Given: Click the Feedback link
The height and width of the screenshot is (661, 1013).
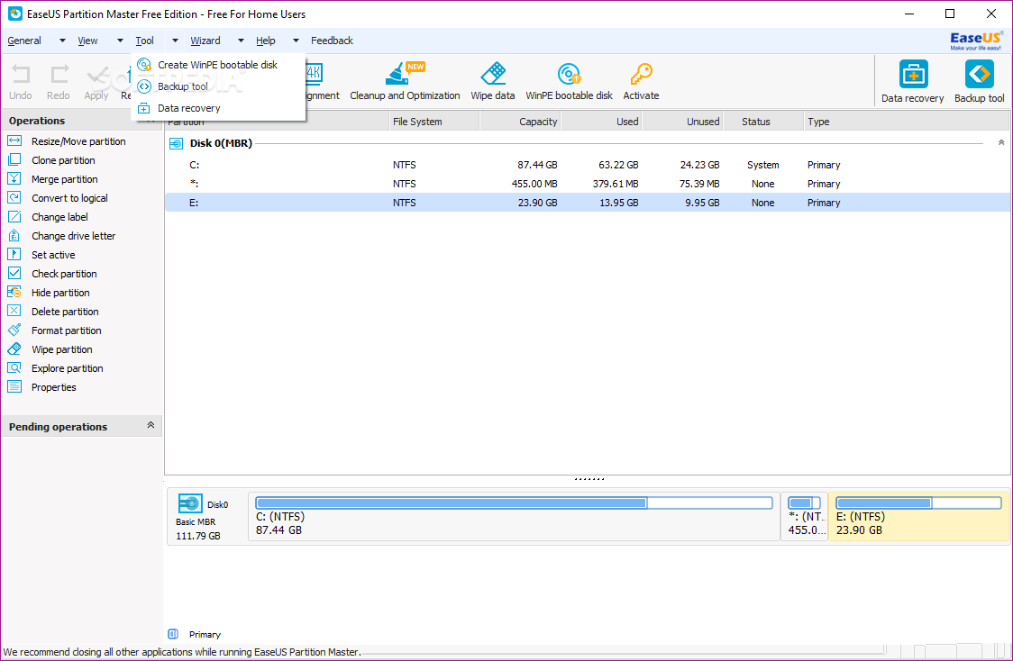Looking at the screenshot, I should (332, 41).
